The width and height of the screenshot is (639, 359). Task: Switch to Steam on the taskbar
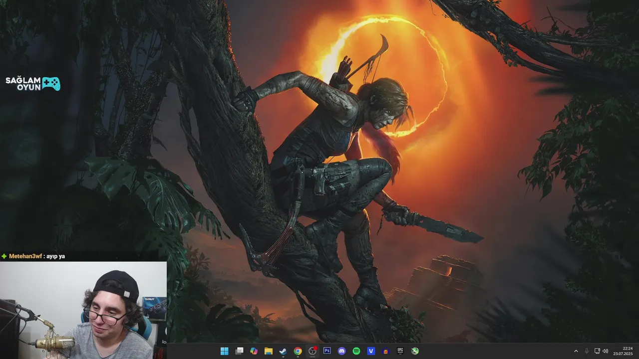click(x=283, y=351)
